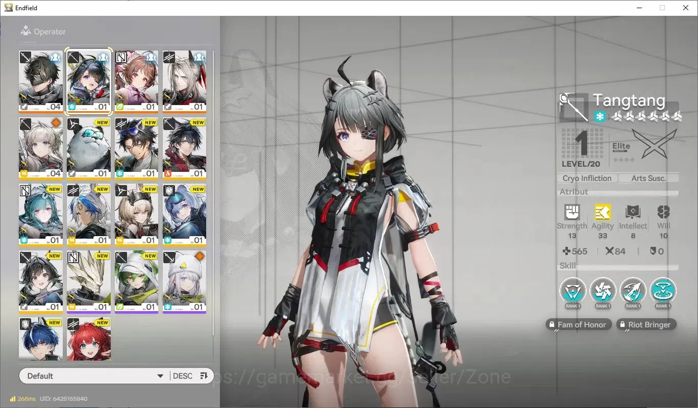Open the Default sort dropdown
698x408 pixels.
pos(94,376)
